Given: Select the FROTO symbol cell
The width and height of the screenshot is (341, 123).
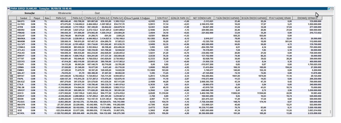Looking at the screenshot, I should click(x=23, y=107).
